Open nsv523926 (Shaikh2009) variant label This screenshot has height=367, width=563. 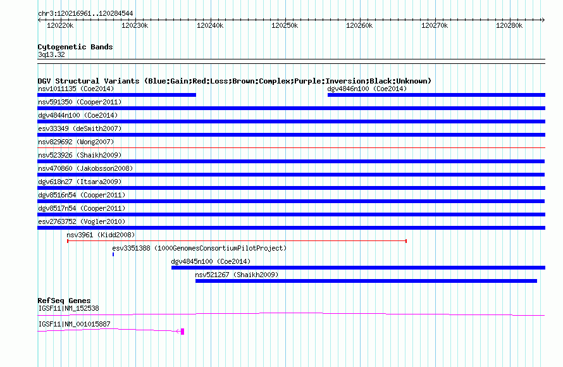tap(80, 155)
